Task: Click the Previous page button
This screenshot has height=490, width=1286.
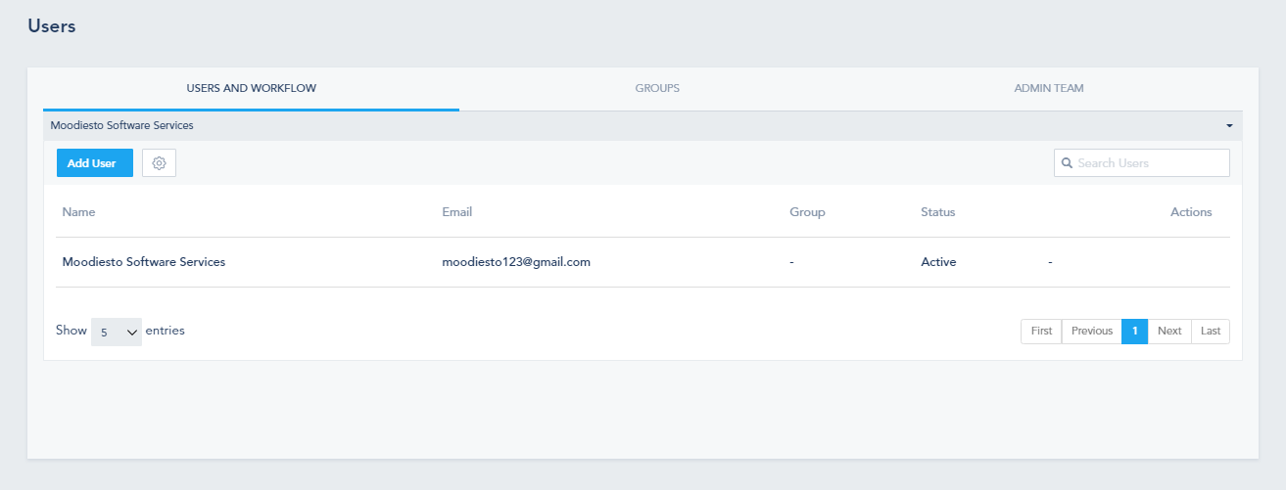Action: [x=1092, y=331]
